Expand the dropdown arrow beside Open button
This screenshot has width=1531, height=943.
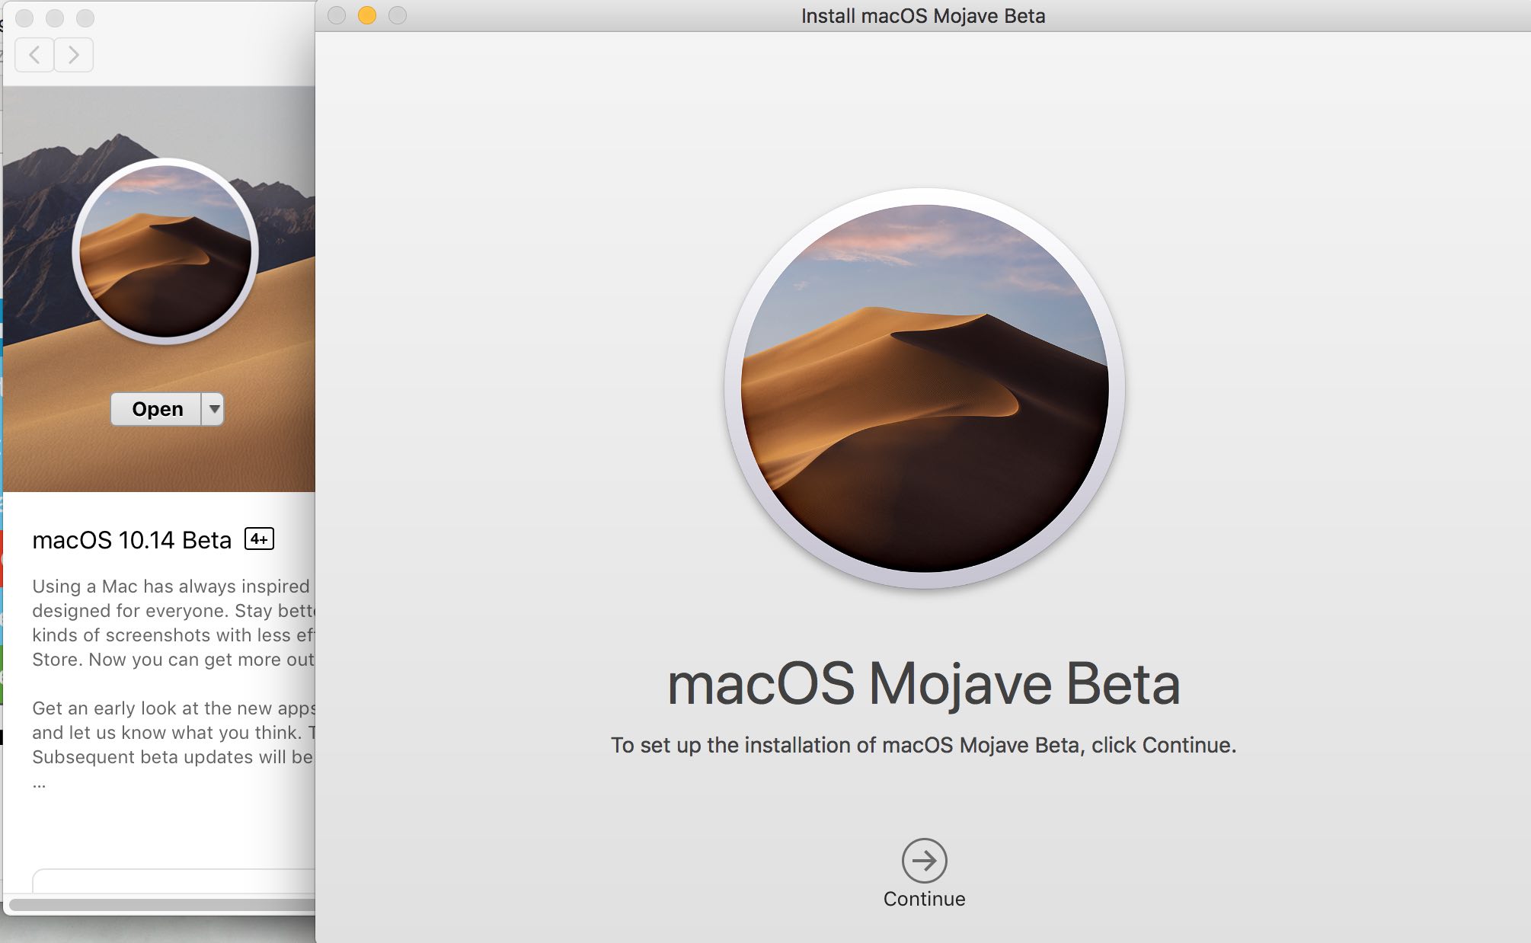(x=214, y=409)
